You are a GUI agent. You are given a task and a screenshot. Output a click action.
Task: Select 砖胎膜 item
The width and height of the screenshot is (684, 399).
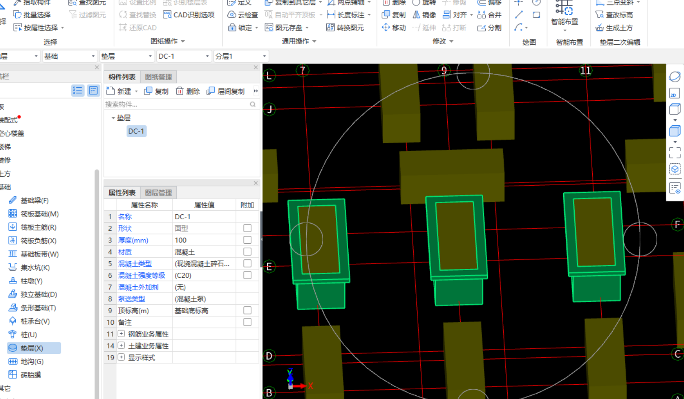(25, 375)
